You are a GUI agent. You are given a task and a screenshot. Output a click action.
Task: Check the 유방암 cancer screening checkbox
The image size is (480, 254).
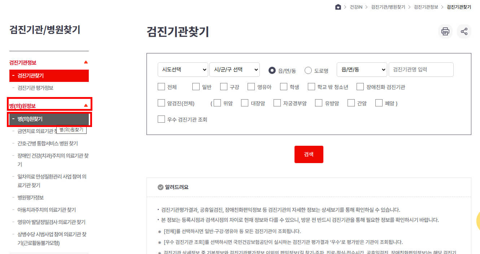click(319, 103)
